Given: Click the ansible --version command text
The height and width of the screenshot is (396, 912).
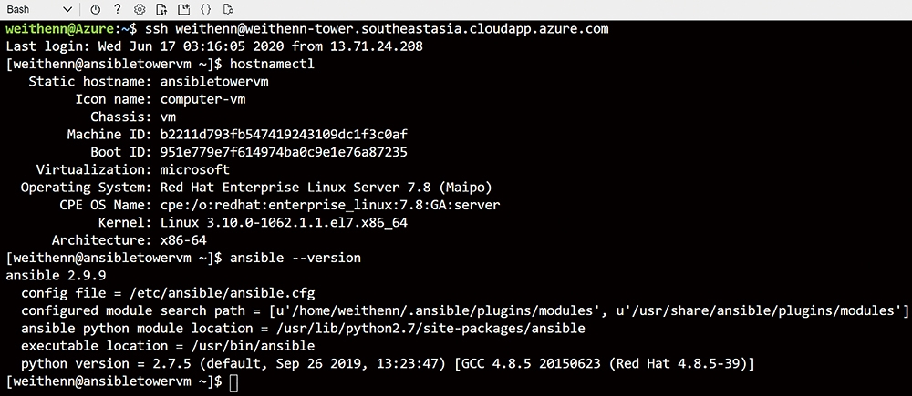Looking at the screenshot, I should pos(295,258).
